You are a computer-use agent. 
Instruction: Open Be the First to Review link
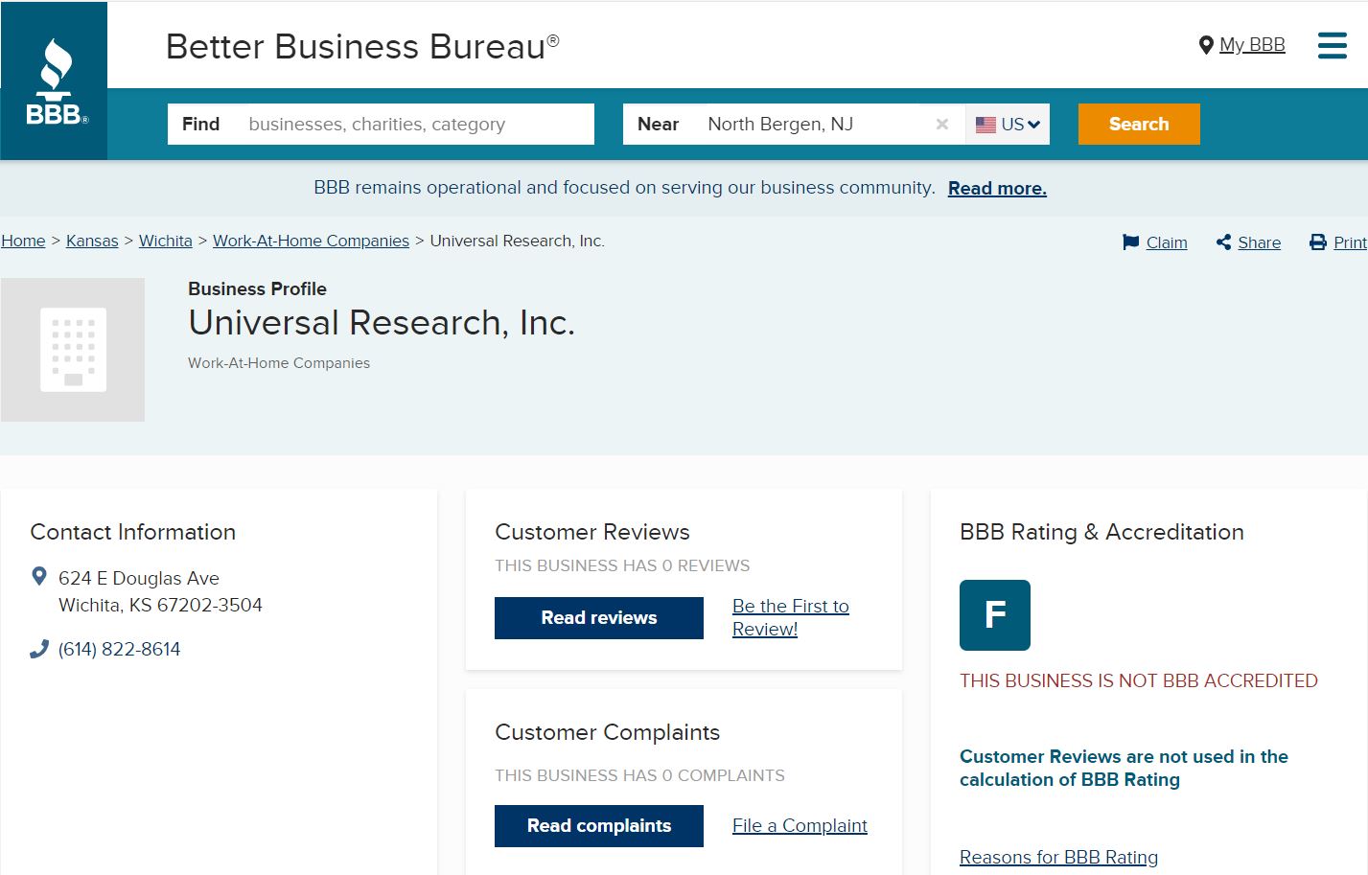[x=791, y=618]
